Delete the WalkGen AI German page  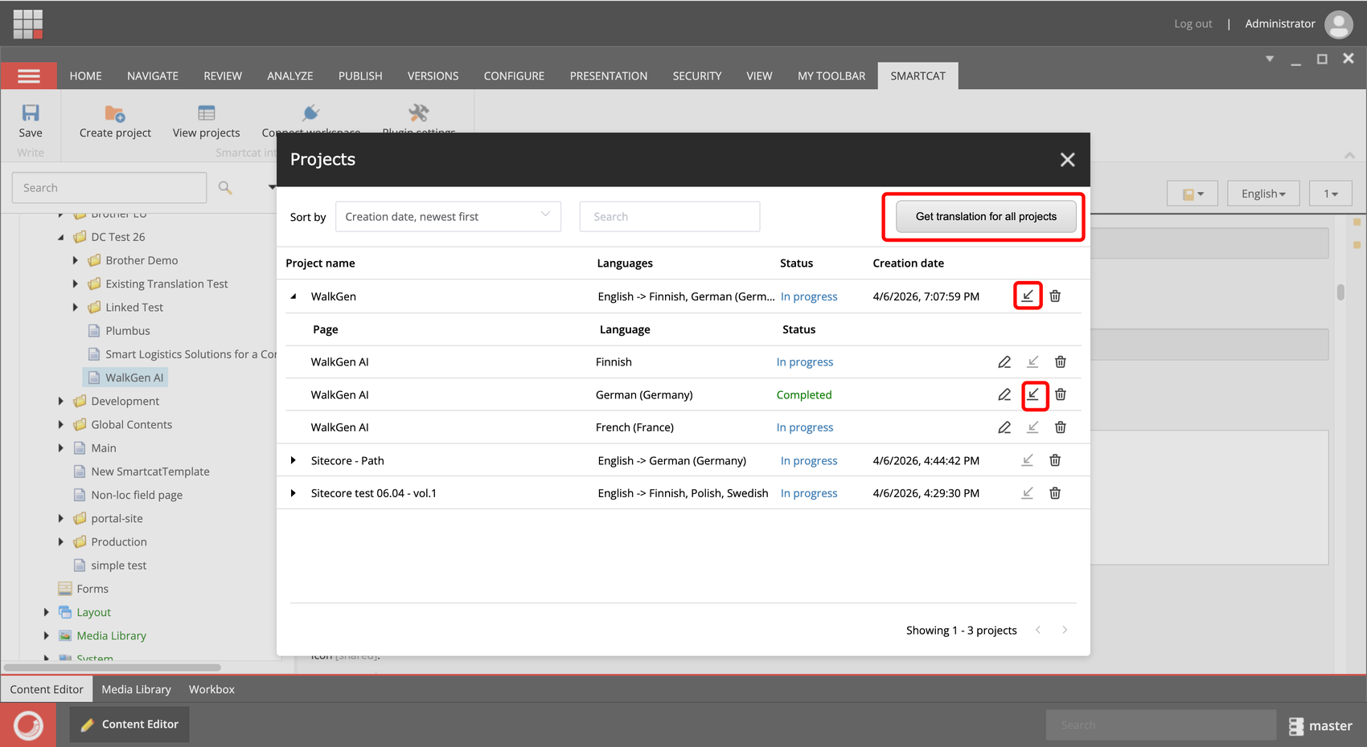1061,394
